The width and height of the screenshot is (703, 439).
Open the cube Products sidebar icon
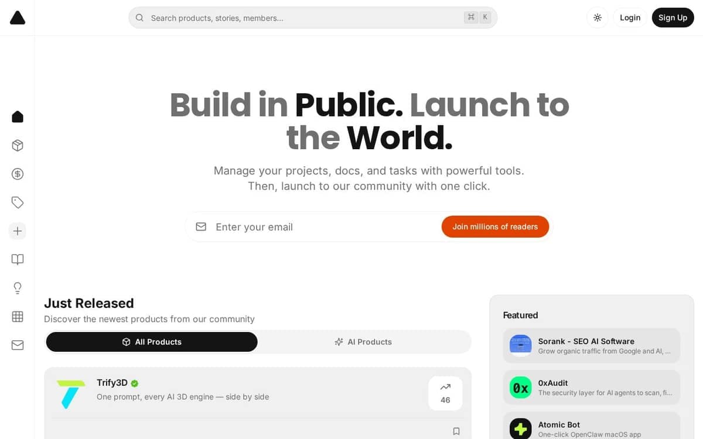pyautogui.click(x=18, y=145)
